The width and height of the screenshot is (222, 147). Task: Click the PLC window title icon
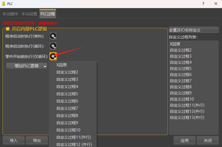tap(4, 4)
